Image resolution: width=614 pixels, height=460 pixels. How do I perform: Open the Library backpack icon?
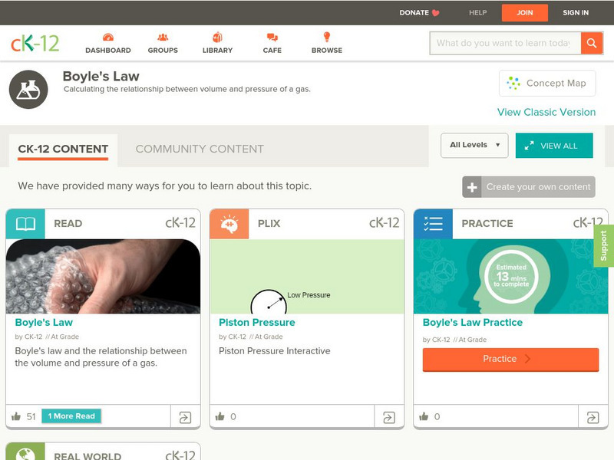point(217,37)
